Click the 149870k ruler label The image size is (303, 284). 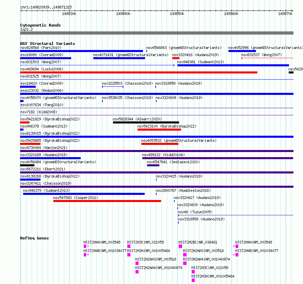(x=285, y=14)
